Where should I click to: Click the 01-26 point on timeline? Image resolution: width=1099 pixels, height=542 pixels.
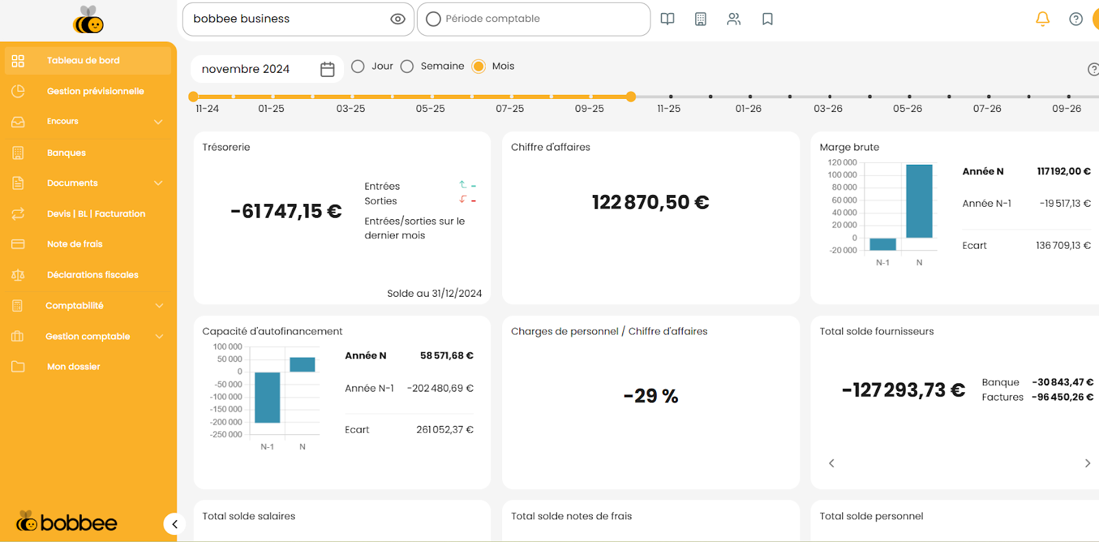[749, 97]
